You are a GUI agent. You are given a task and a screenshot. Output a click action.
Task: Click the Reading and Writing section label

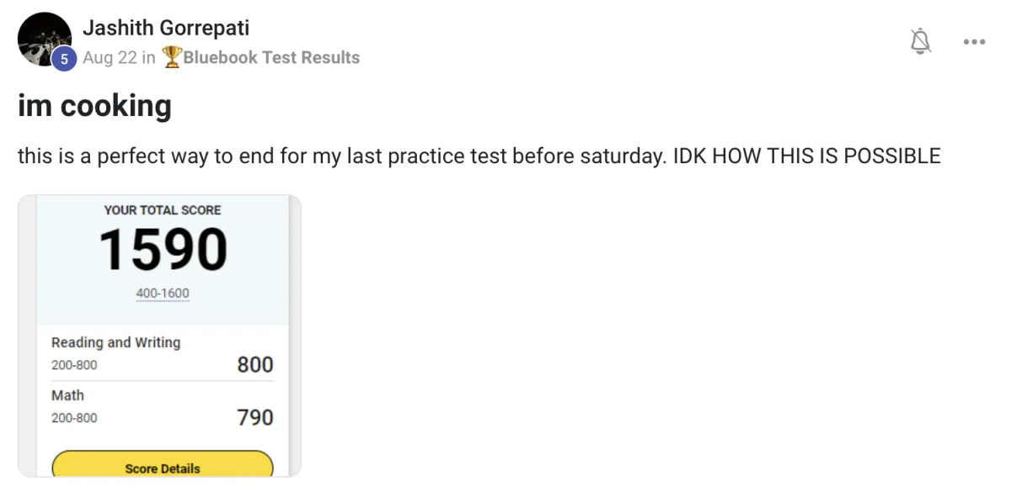pos(116,342)
